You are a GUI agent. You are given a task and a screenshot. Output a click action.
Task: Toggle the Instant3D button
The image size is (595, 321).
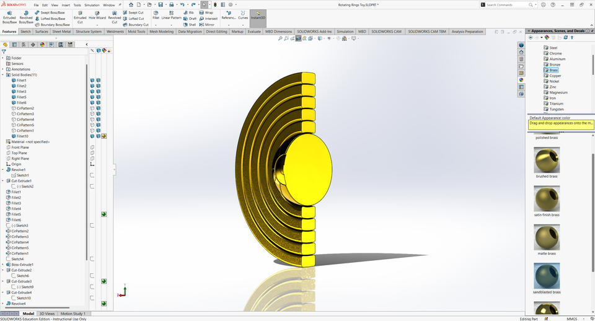pyautogui.click(x=258, y=17)
